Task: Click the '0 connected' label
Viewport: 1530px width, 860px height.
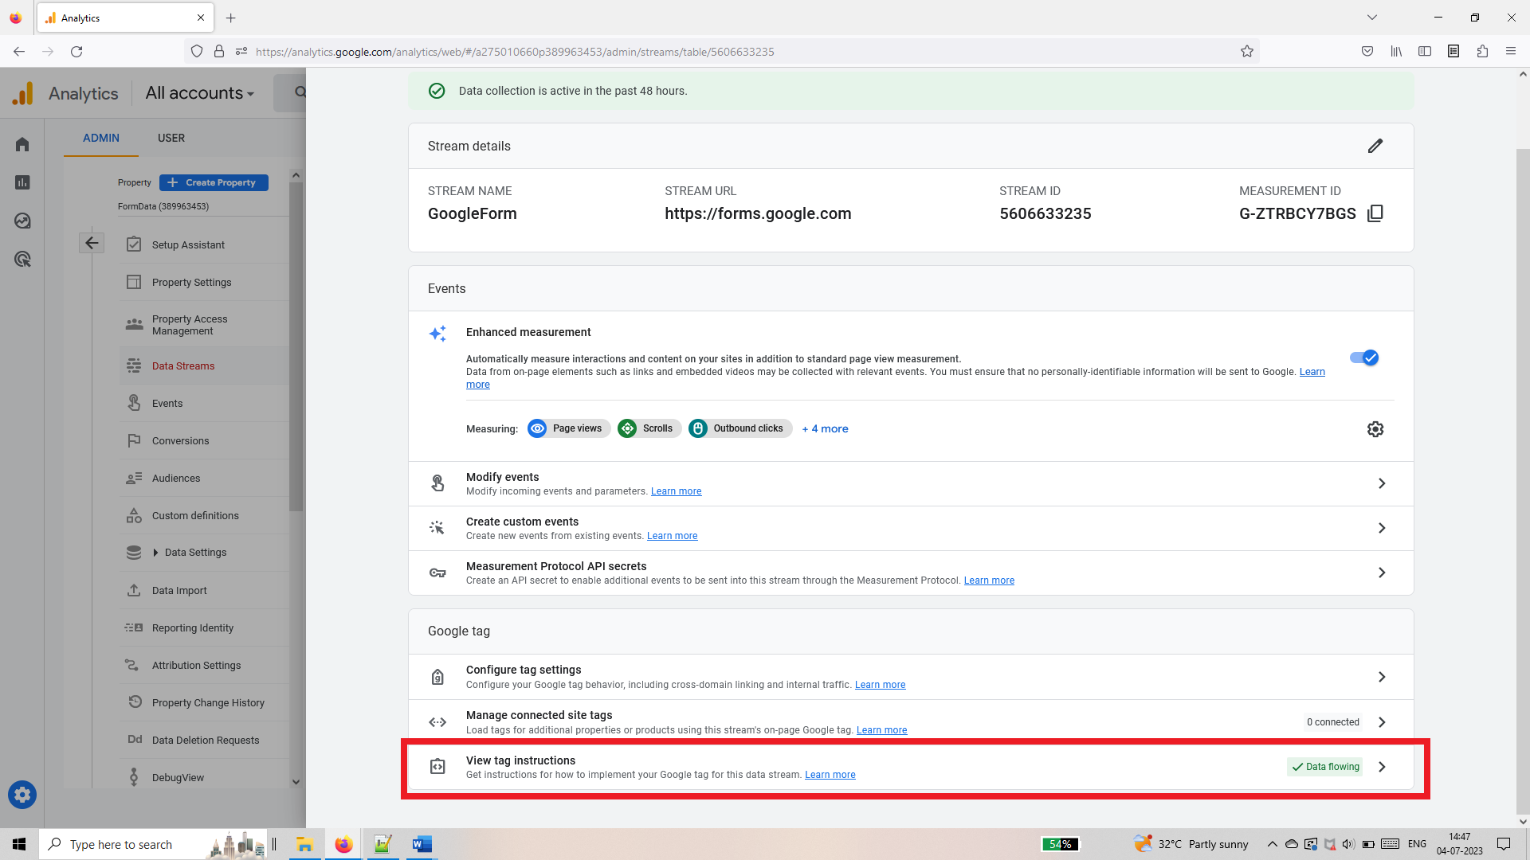Action: [1333, 722]
